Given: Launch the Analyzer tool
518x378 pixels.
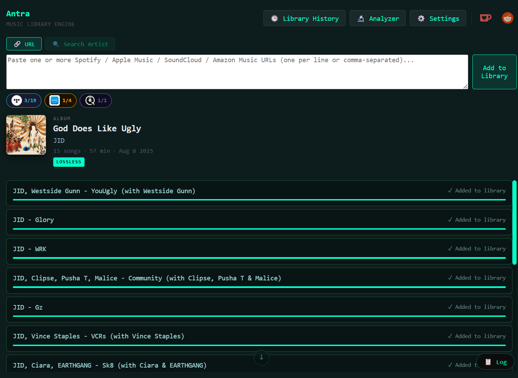Looking at the screenshot, I should 377,18.
